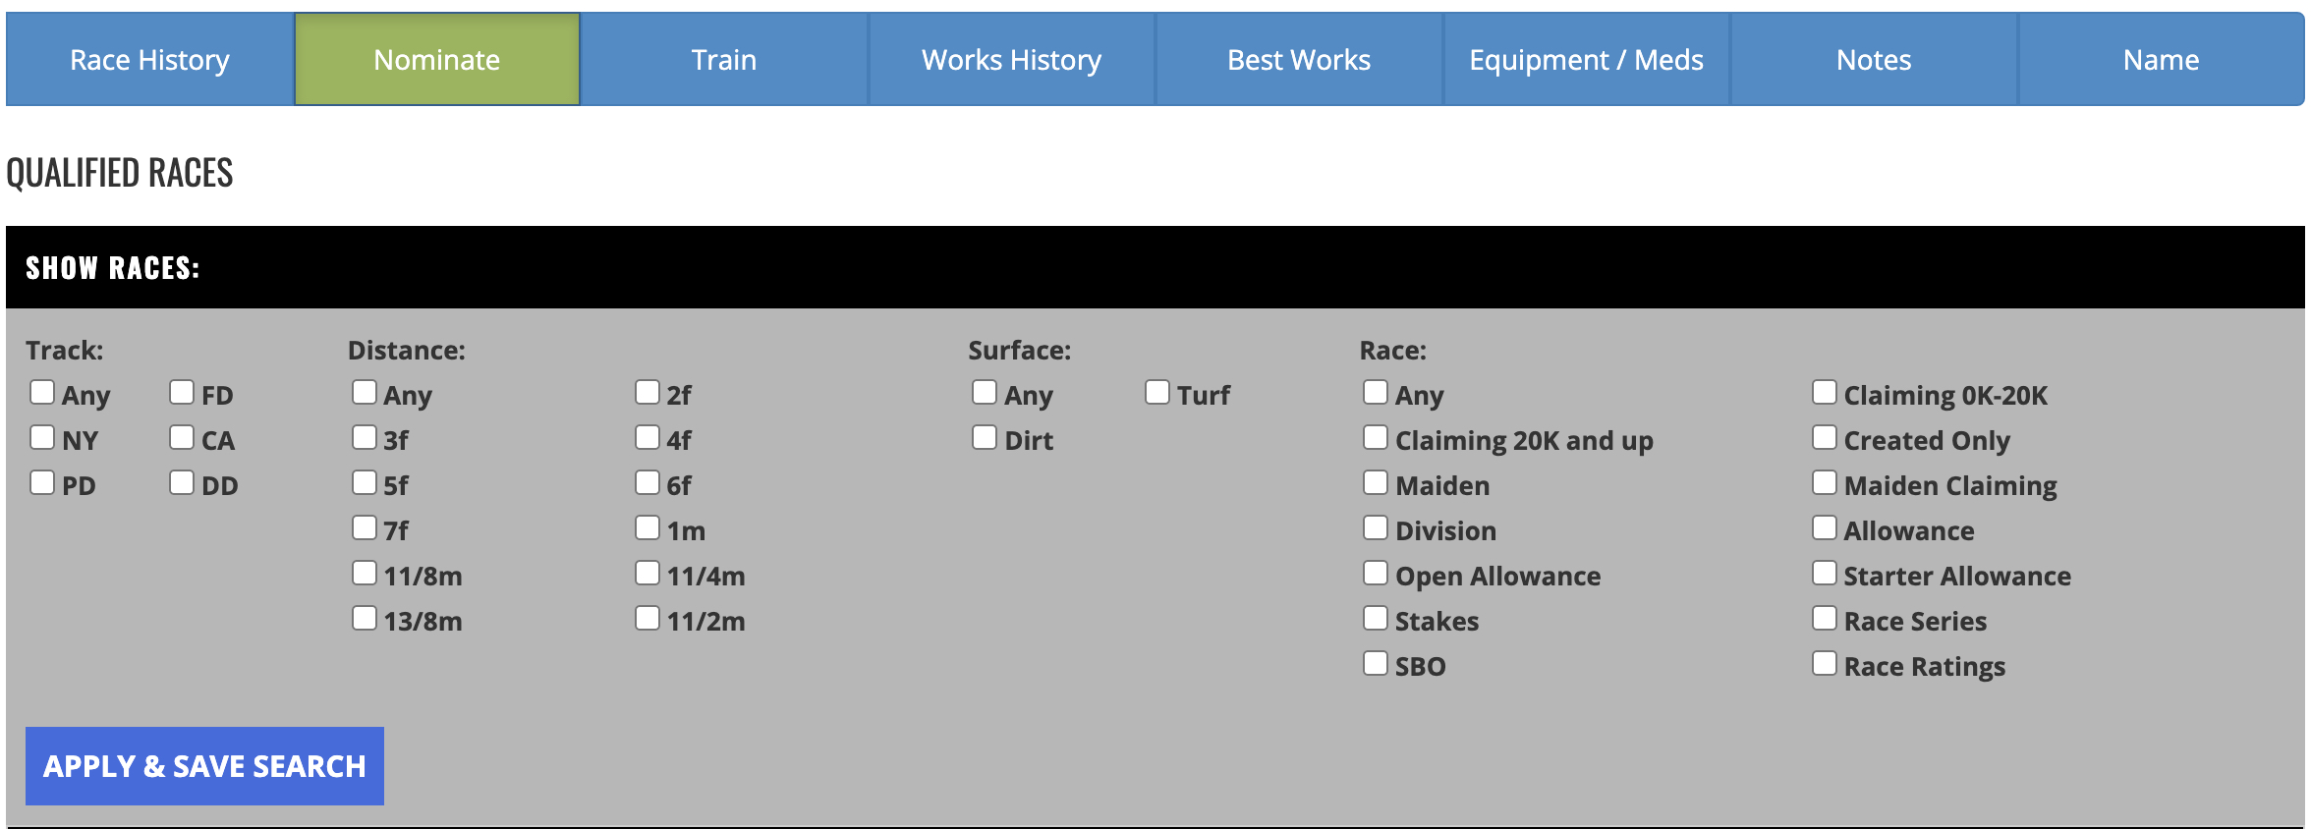Select the Starter Allowance checkbox
Screen dimensions: 2311x829
tap(1825, 574)
